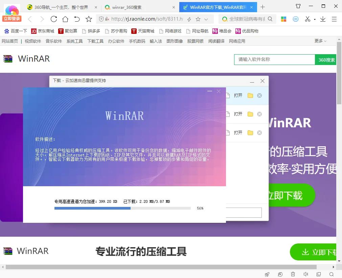The height and width of the screenshot is (278, 342).
Task: Open the browser download manager icon
Action: (322, 20)
